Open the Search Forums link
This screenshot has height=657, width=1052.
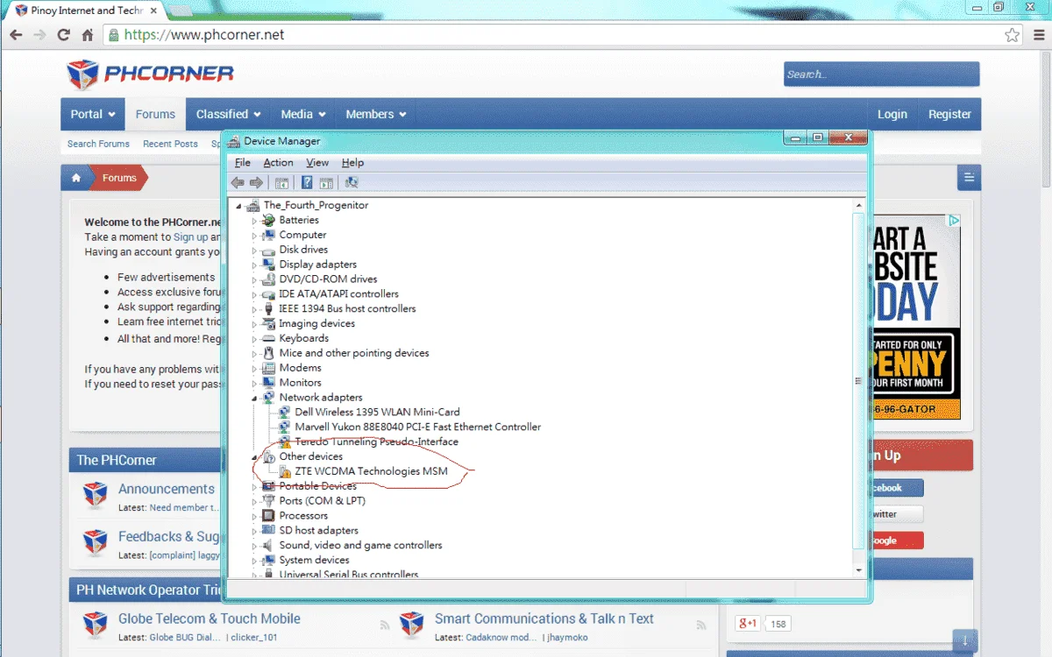pos(98,144)
